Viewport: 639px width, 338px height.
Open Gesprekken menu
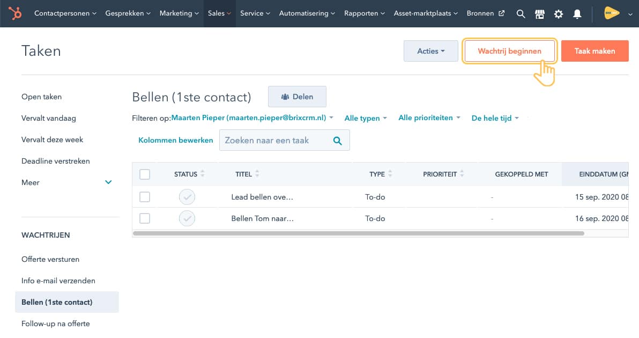coord(128,13)
